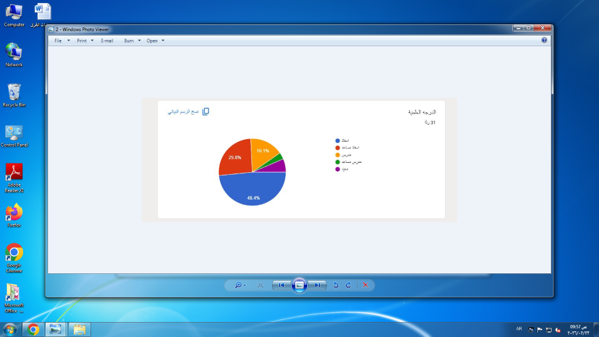Expand the File menu dropdown
The height and width of the screenshot is (337, 599).
(x=62, y=41)
